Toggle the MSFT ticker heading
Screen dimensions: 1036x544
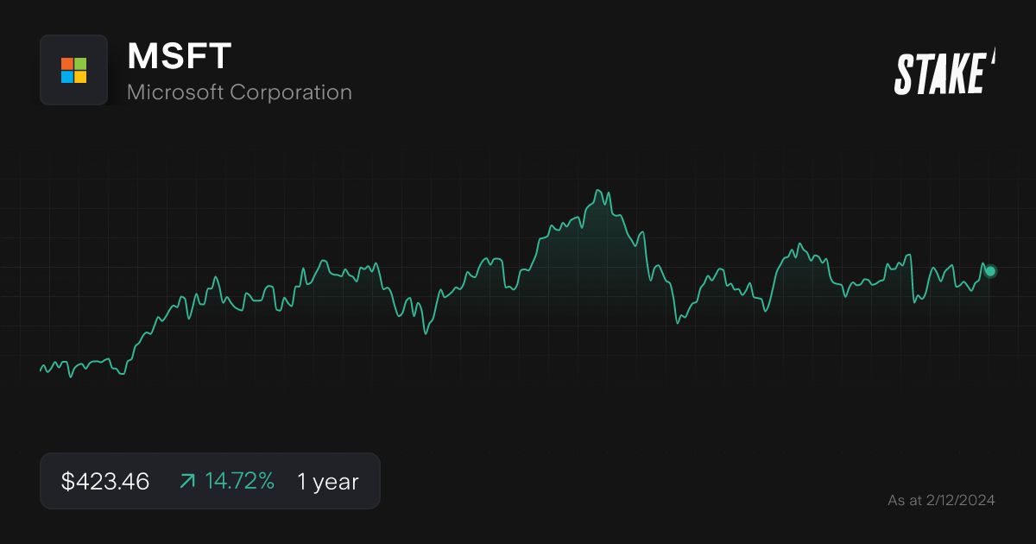178,57
